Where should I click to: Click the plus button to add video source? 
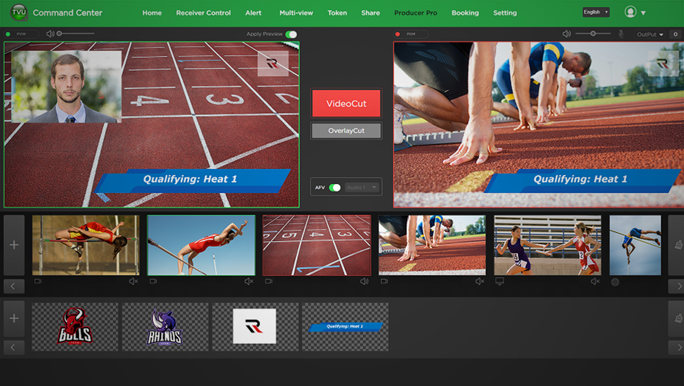pos(14,245)
